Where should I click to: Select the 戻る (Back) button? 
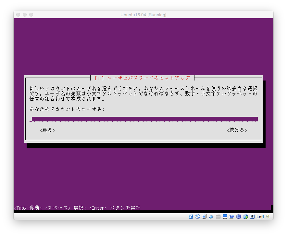coord(47,130)
